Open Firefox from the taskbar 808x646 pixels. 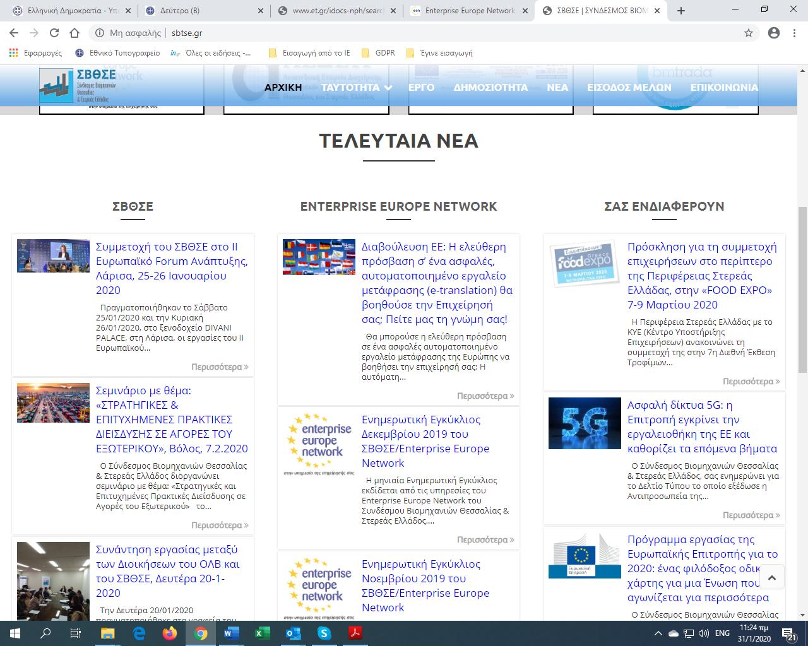170,633
